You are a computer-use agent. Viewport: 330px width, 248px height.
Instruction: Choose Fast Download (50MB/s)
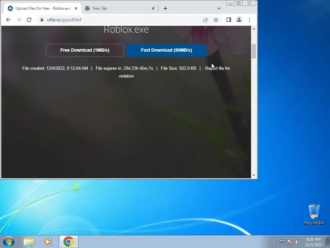pos(167,50)
